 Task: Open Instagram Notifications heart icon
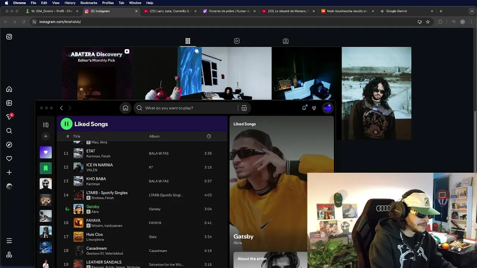pos(9,159)
